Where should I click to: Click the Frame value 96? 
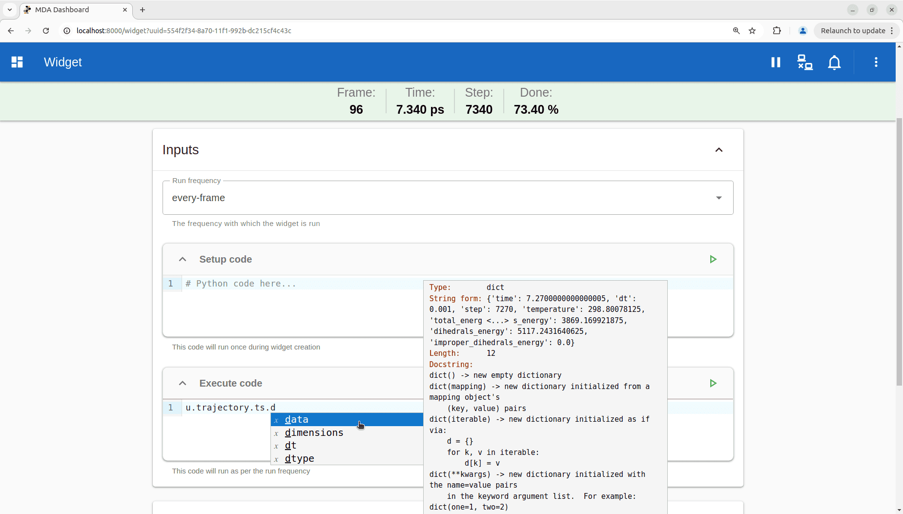pos(356,109)
